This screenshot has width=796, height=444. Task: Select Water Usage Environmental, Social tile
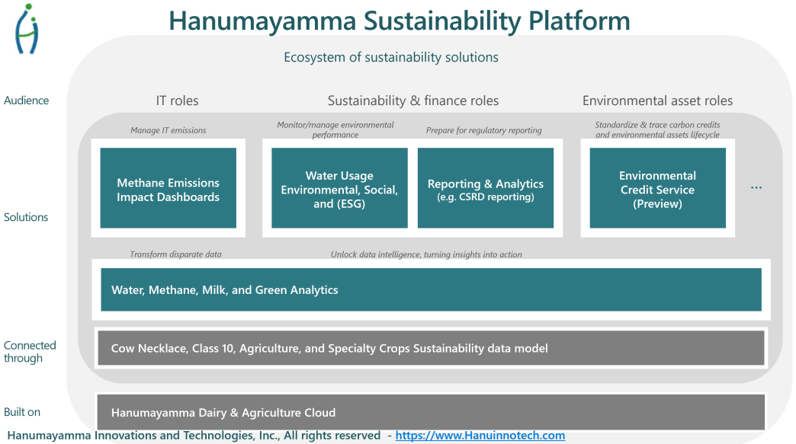(x=339, y=188)
